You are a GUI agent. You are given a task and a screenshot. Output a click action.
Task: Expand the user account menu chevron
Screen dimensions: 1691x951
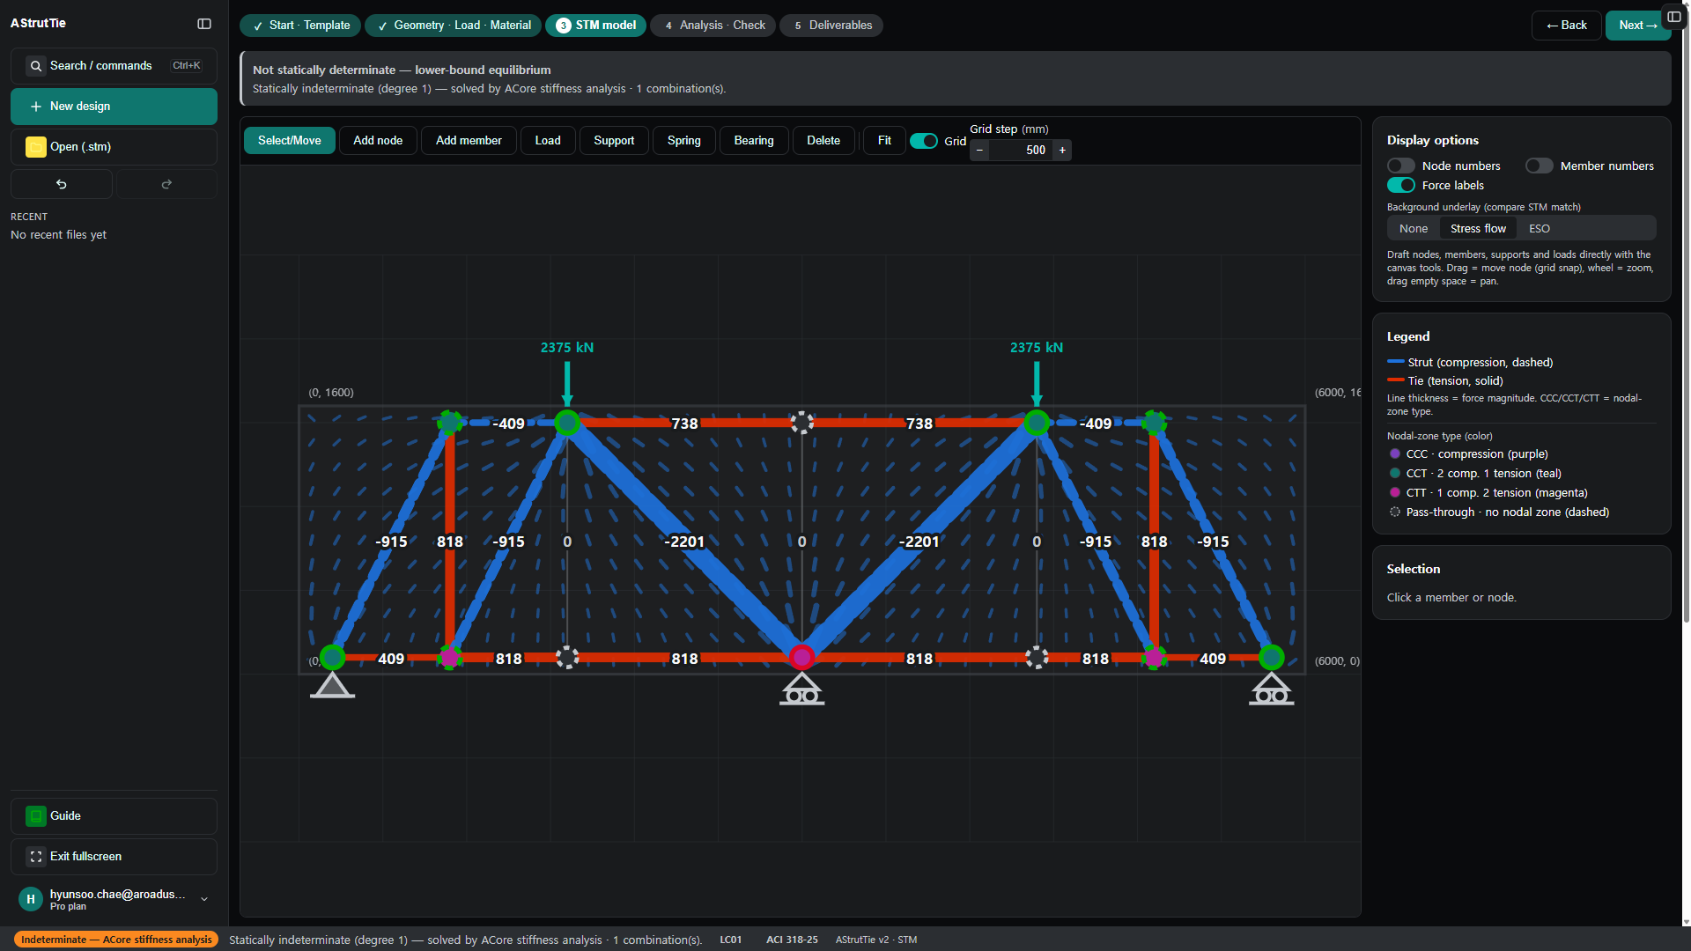tap(204, 899)
